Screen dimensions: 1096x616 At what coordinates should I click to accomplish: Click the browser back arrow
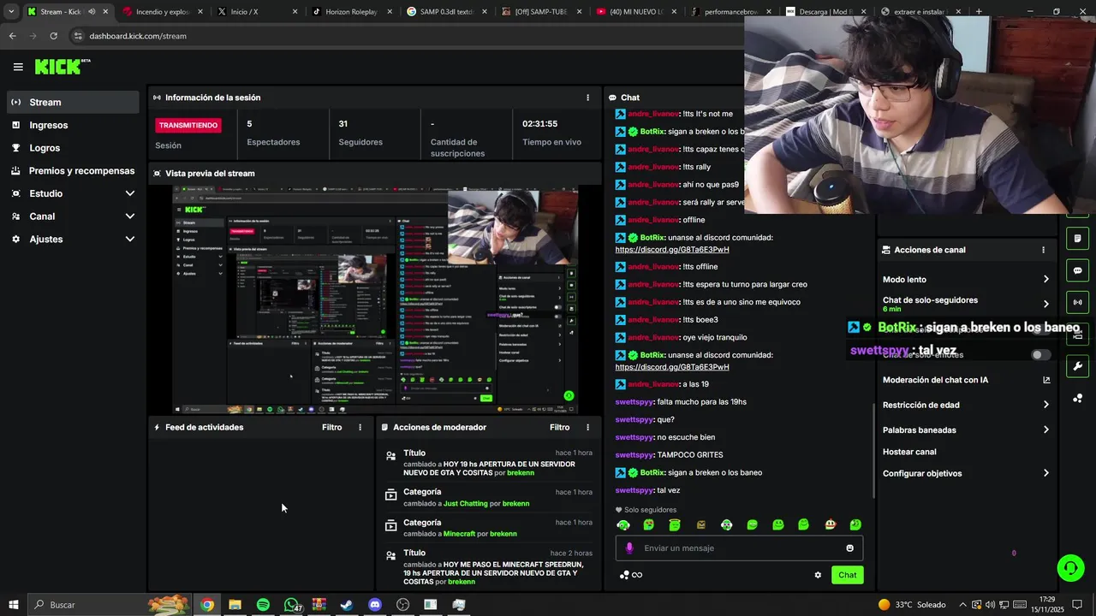tap(12, 36)
